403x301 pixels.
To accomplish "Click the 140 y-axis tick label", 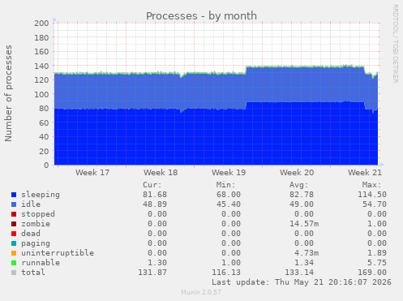I will coord(41,66).
